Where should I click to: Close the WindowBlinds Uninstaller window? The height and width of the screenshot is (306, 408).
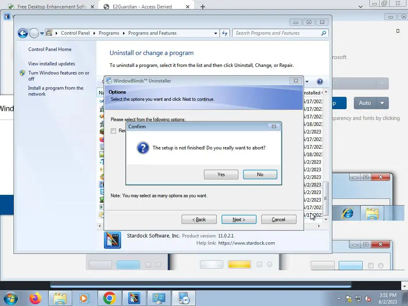pos(296,80)
